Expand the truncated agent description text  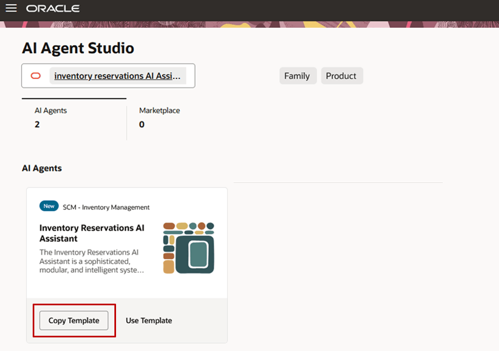click(x=93, y=261)
